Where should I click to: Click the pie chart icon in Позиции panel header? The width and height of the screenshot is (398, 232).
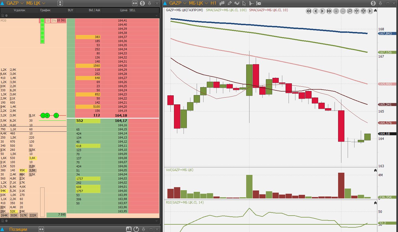click(x=136, y=229)
